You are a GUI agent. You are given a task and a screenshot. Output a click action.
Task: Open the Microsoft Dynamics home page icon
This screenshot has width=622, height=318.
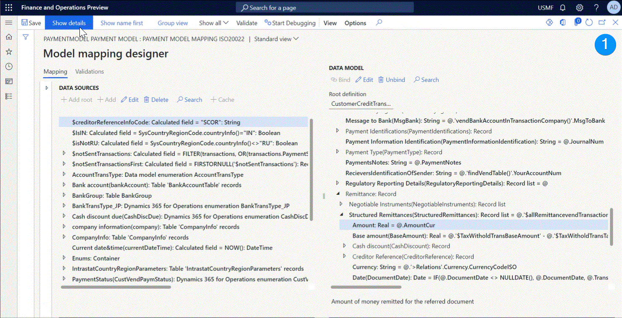point(8,37)
